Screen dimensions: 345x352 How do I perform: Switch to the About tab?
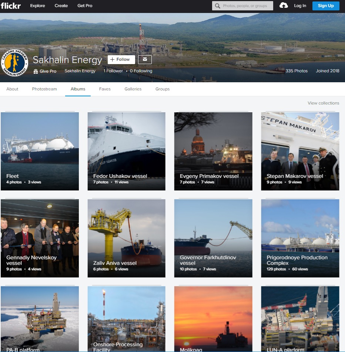(12, 89)
